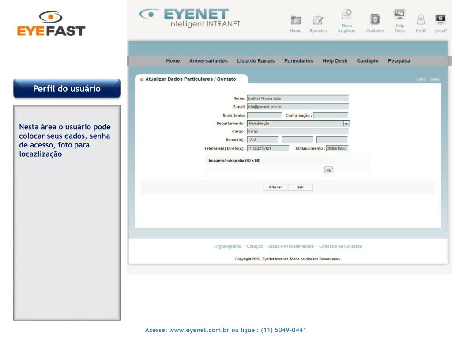Click the Imagem/Fotografia (60 x 60) label
Image resolution: width=452 pixels, height=339 pixels.
point(234,161)
